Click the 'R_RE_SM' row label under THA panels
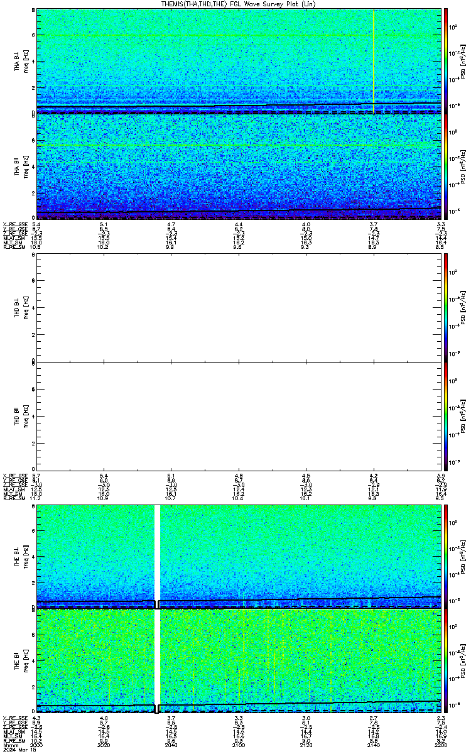This screenshot has width=471, height=754. coord(14,248)
